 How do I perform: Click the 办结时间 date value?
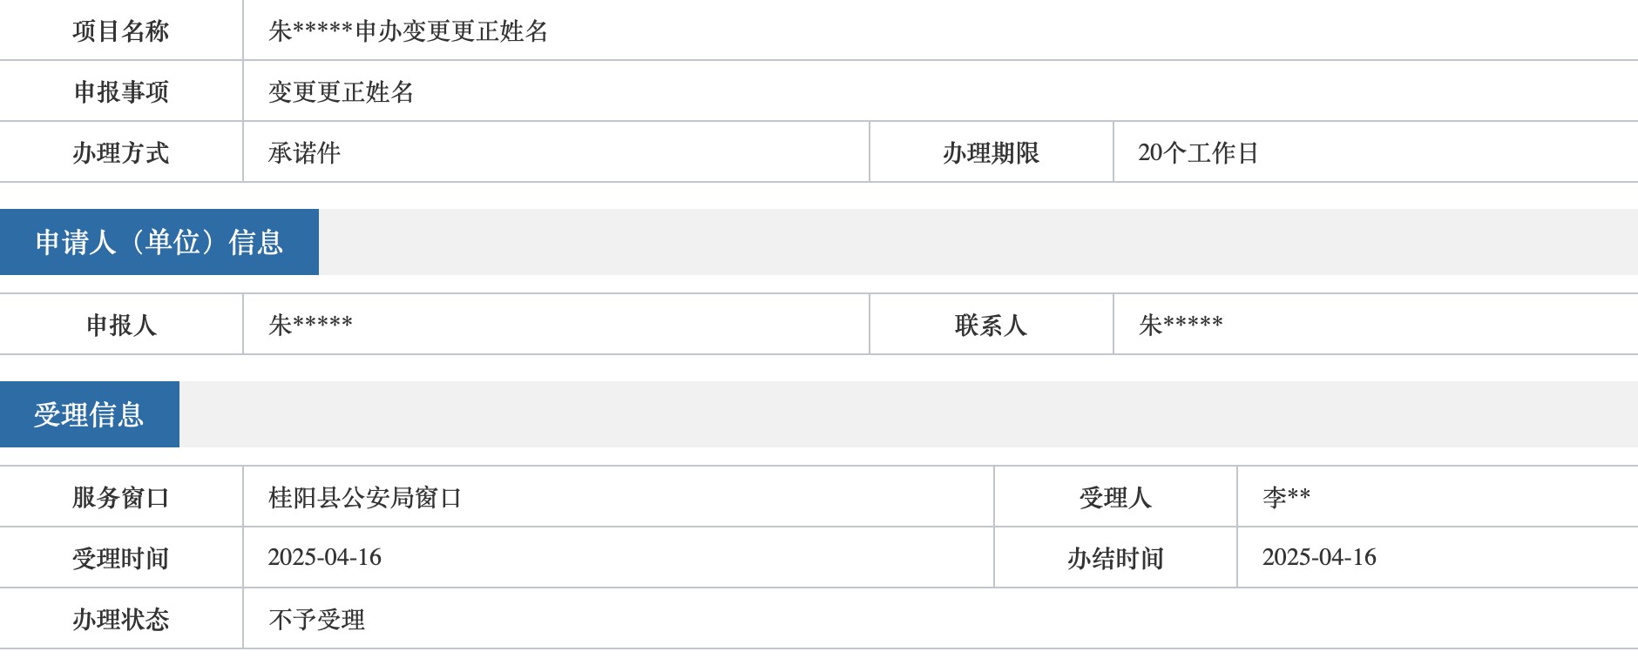(x=1319, y=558)
